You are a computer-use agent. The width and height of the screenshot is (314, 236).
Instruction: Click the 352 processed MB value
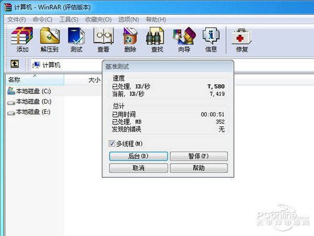220,122
